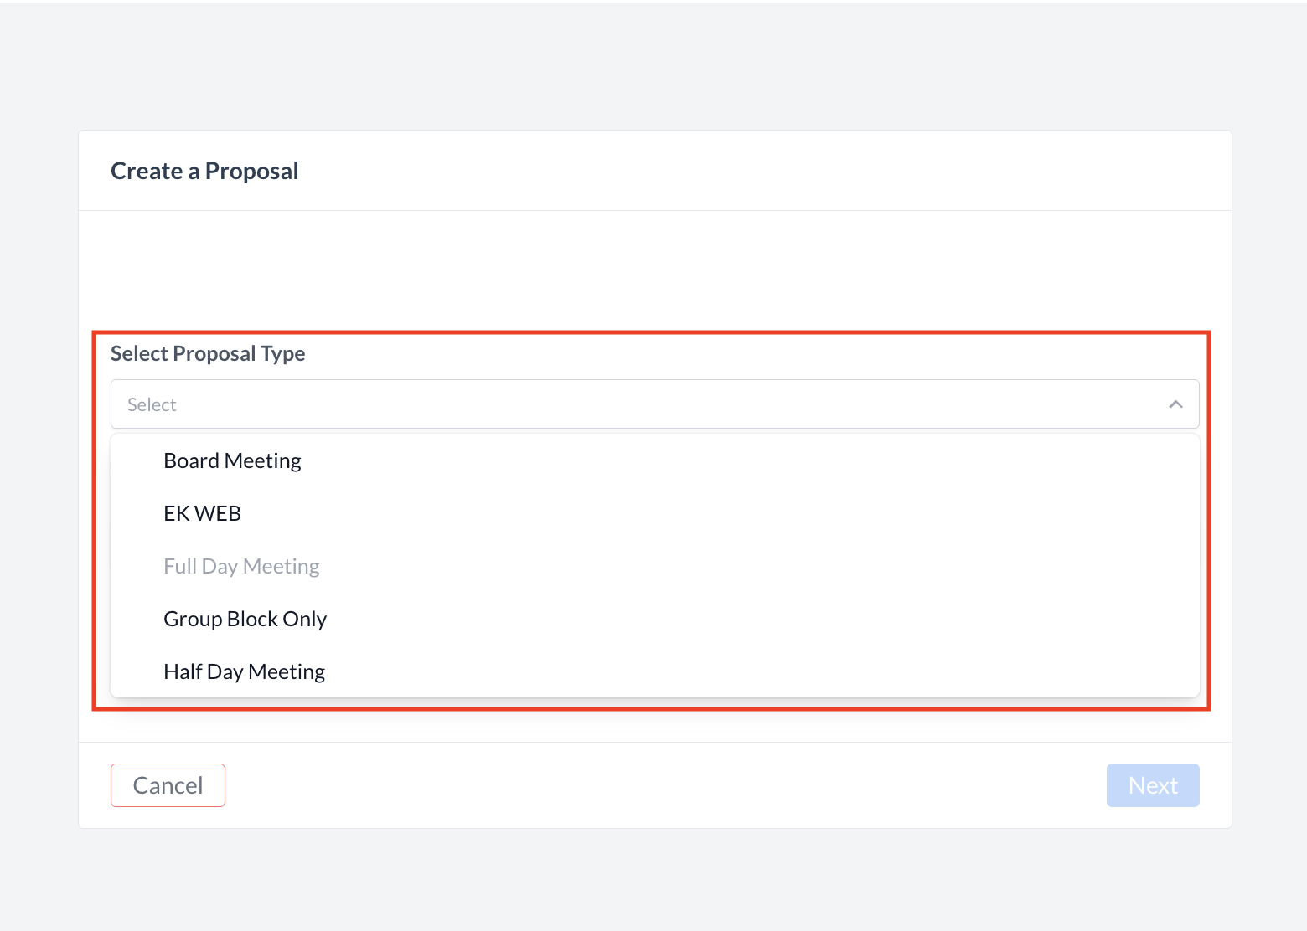Select the EK WEB option
Viewport: 1307px width, 931px height.
pyautogui.click(x=202, y=514)
